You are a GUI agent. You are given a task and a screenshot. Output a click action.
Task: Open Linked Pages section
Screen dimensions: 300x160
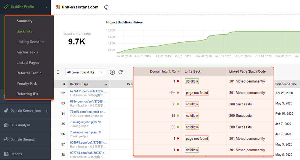pyautogui.click(x=28, y=62)
